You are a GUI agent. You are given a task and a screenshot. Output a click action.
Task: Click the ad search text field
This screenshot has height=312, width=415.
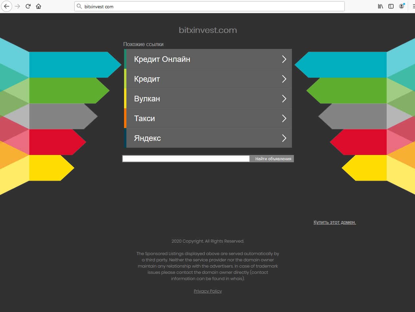(186, 159)
